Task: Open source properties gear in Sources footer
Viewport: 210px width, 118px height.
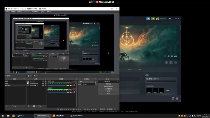Action: pyautogui.click(x=34, y=106)
